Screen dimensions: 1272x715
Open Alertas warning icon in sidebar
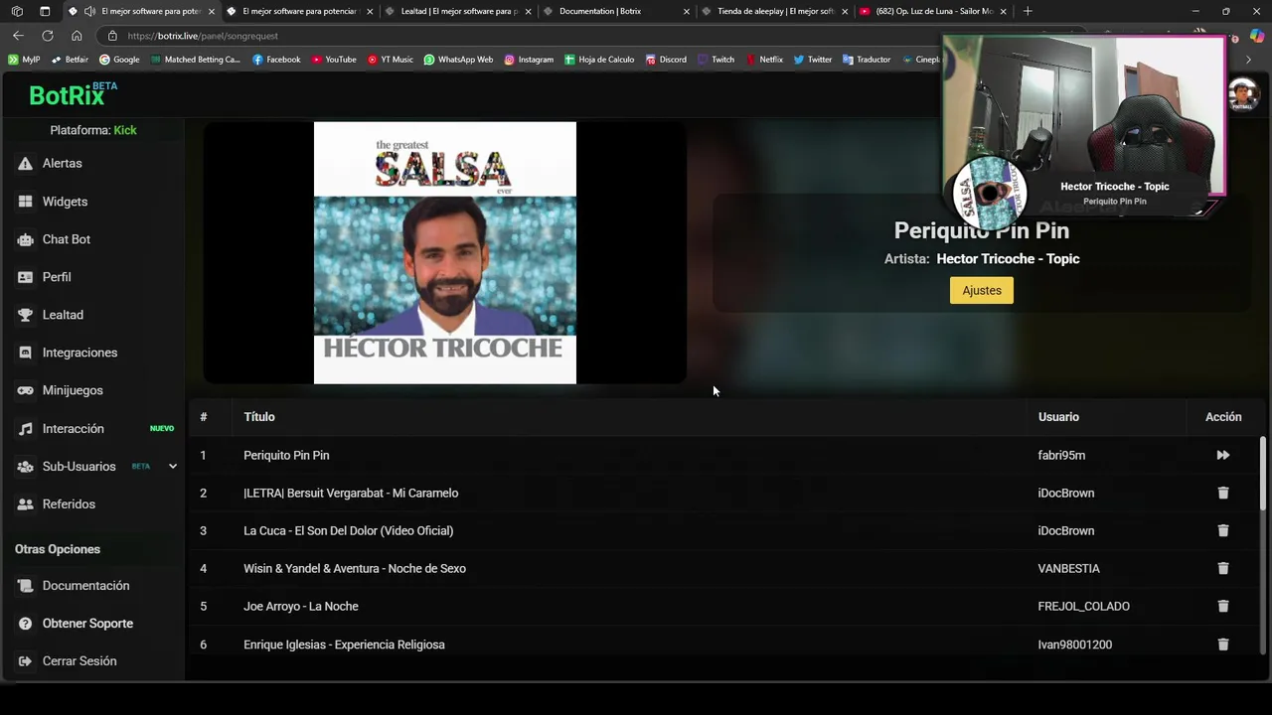pos(25,164)
